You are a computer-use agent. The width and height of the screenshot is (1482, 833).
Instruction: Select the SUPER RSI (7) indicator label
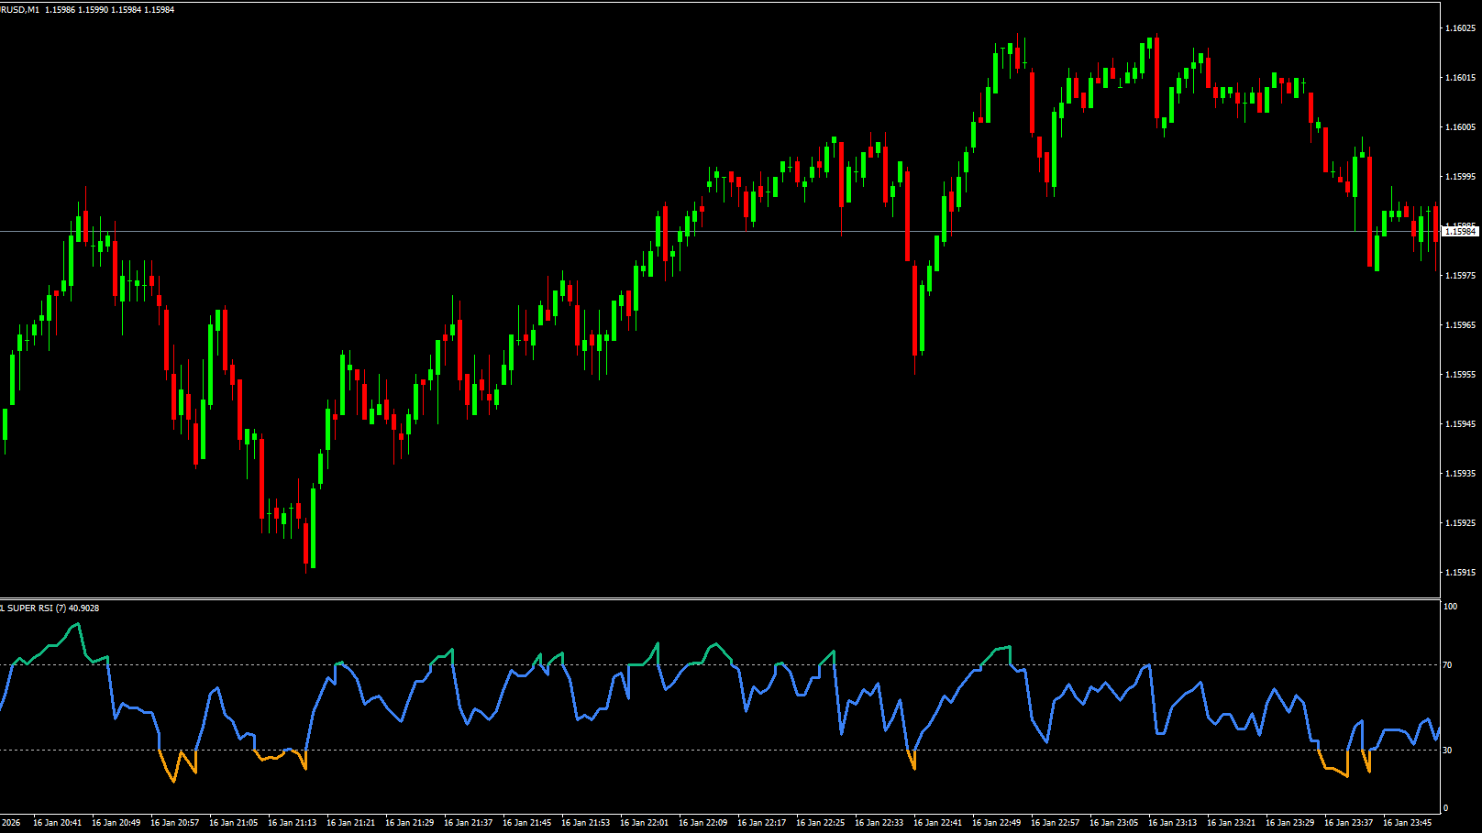coord(50,608)
